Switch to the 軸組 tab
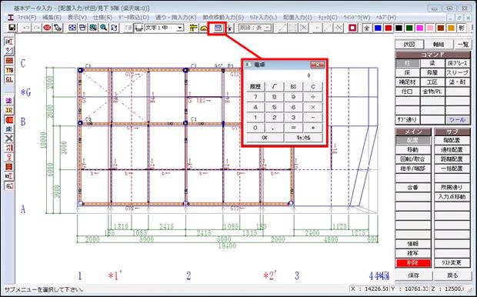 tap(439, 45)
